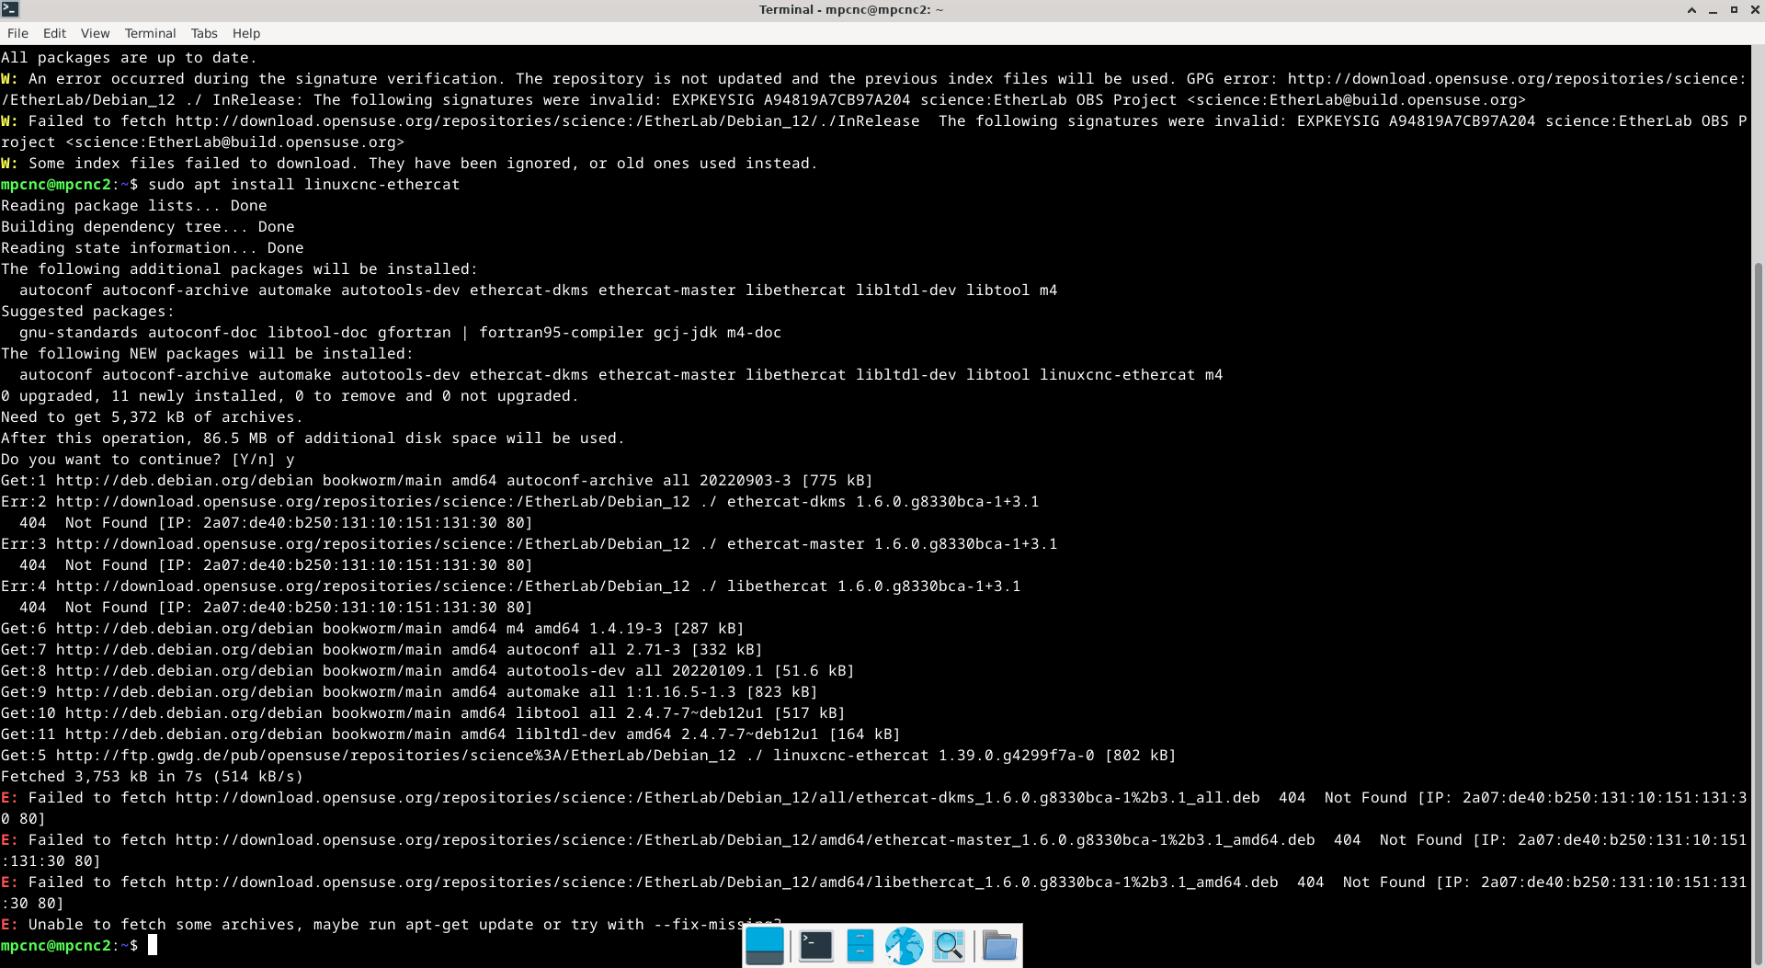Click the 'Err:4' libethercat line
This screenshot has width=1765, height=968.
(x=510, y=586)
